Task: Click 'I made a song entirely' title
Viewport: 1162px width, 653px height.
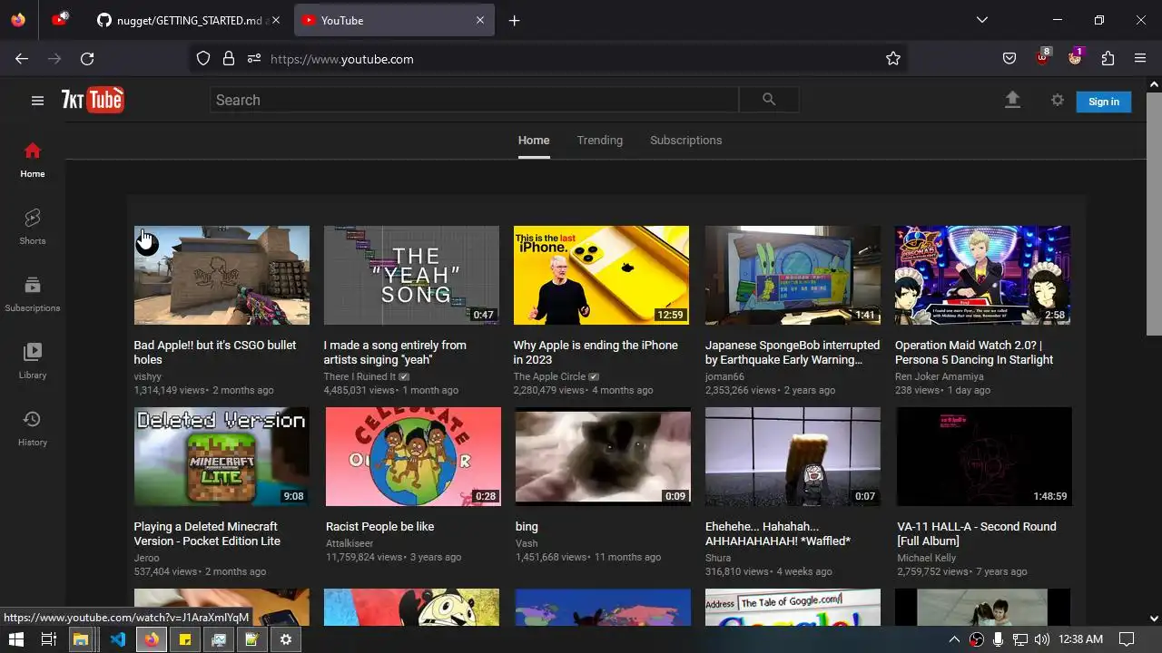Action: coord(395,352)
